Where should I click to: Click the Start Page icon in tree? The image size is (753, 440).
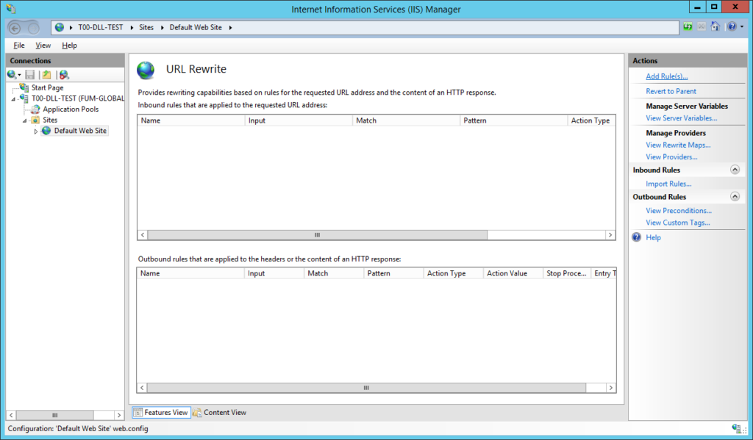(x=24, y=87)
